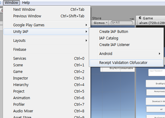
Task: Open the Window menu
Action: pos(11,2)
